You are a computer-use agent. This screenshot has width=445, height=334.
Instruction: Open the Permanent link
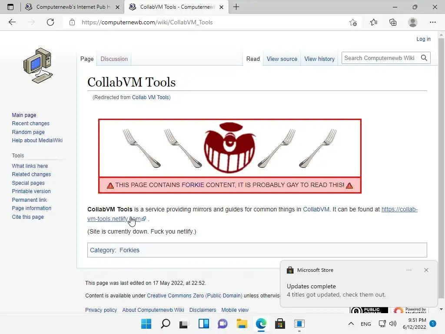(x=29, y=200)
